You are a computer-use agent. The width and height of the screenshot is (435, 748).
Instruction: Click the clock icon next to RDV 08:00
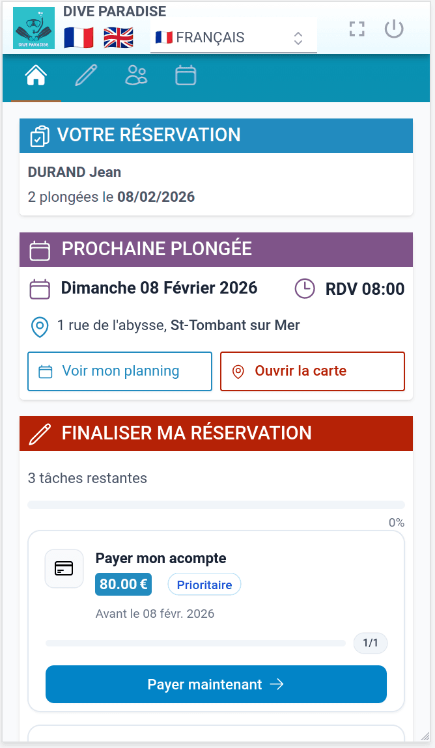[304, 288]
